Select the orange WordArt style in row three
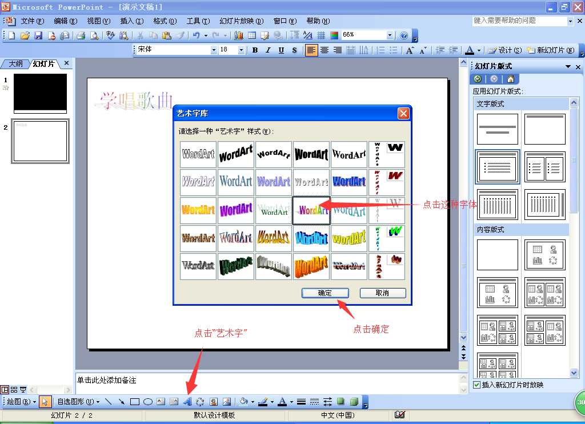This screenshot has height=424, width=585. tap(198, 210)
